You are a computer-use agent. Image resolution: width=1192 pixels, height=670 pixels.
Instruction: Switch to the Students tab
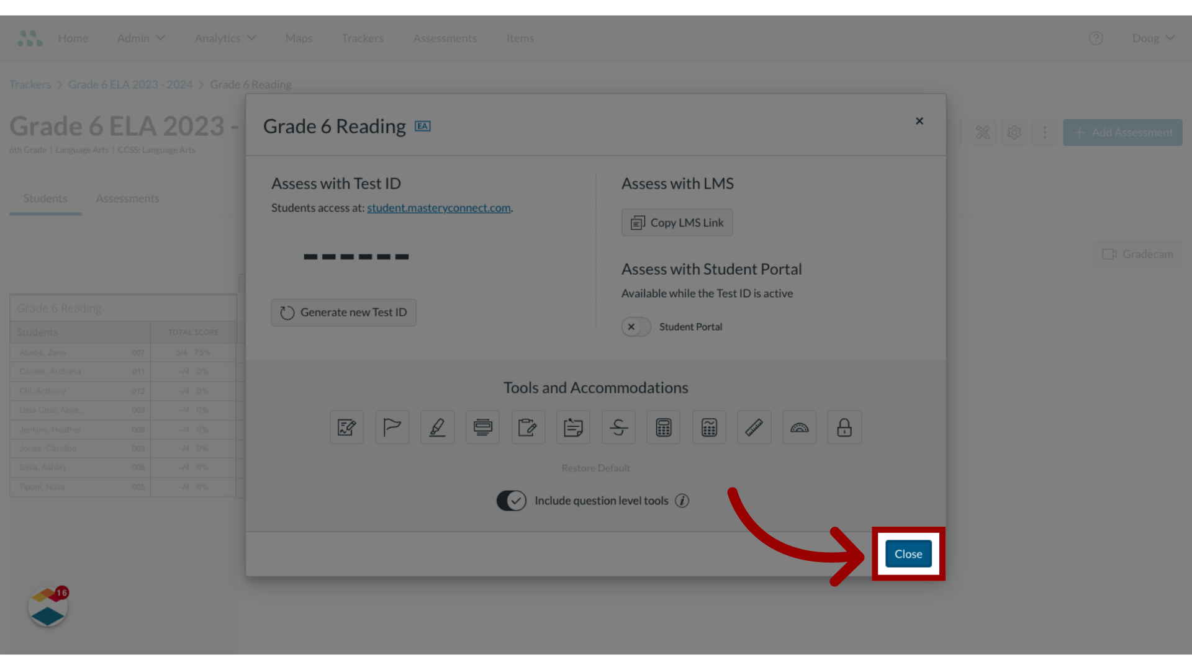[45, 198]
